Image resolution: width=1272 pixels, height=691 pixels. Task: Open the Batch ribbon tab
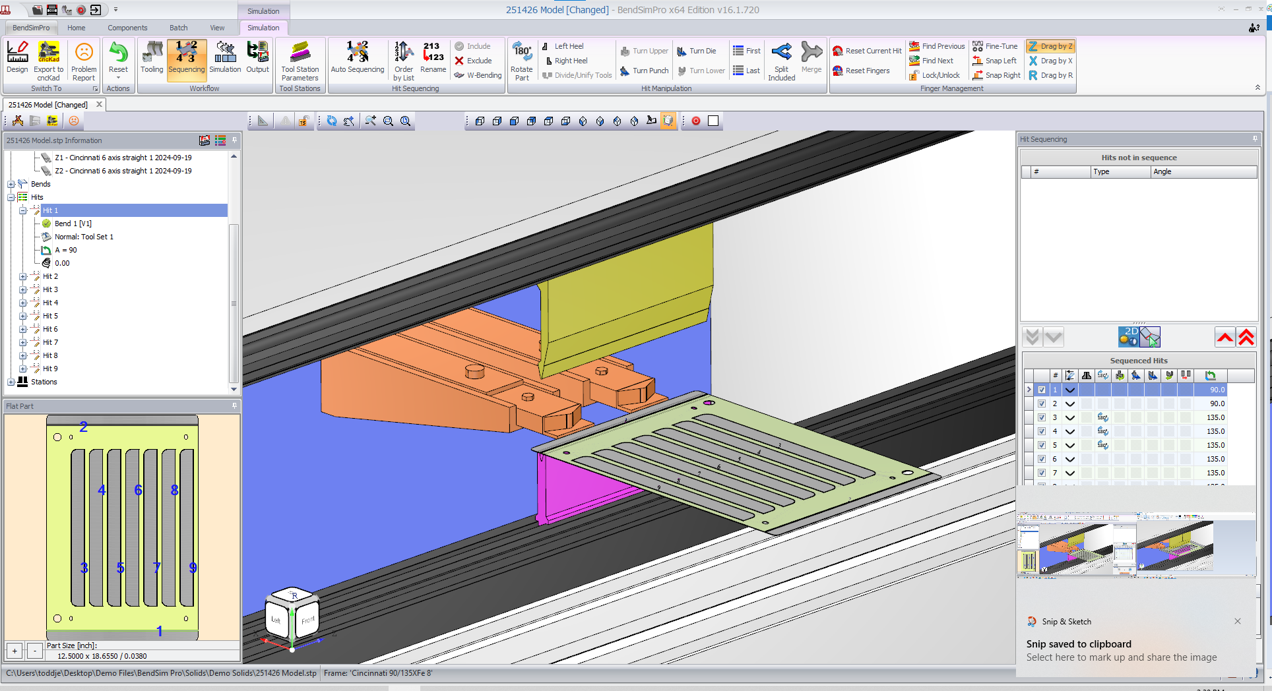point(178,28)
